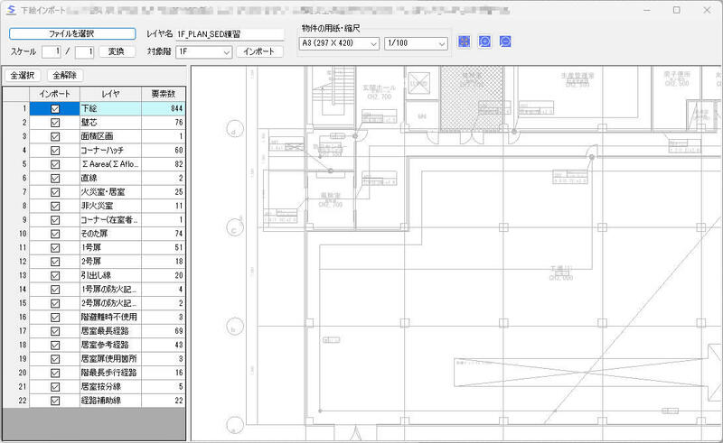Screen dimensions: 723x443
Task: Uncheck the 1号扉 layer checkbox
Action: [x=55, y=248]
